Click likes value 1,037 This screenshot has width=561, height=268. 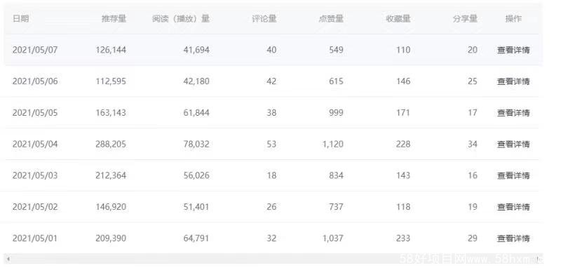[333, 239]
